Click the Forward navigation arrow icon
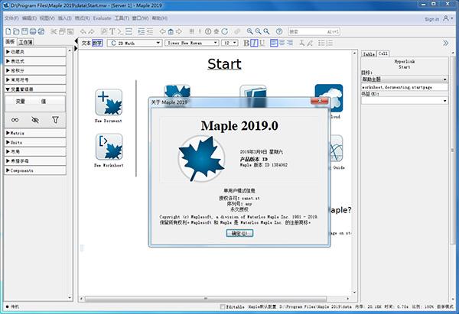The width and height of the screenshot is (459, 314). click(179, 31)
